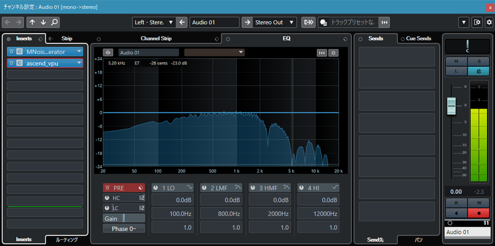Toggle the monitor speaker button

456,213
